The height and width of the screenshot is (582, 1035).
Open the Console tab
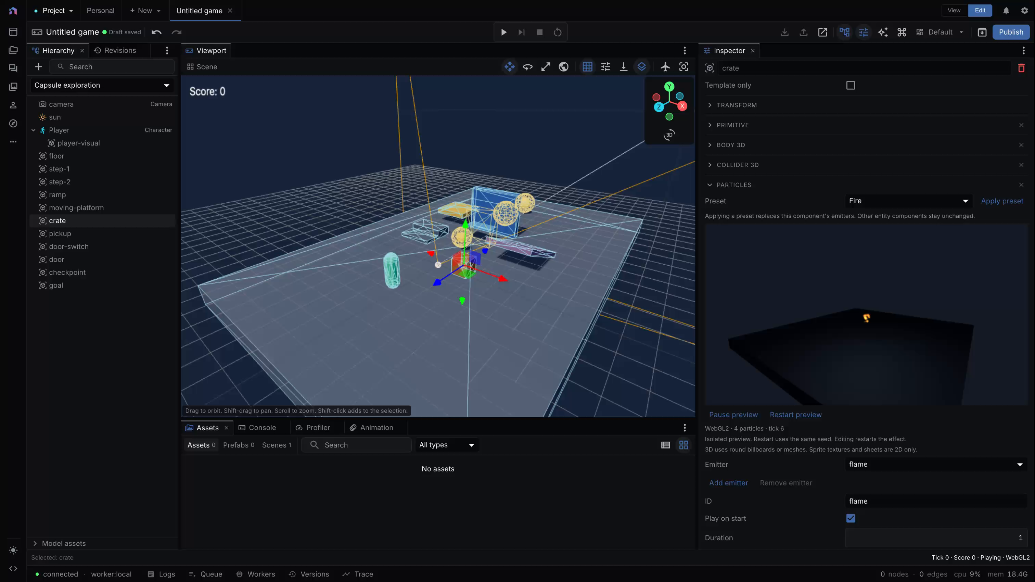point(257,428)
